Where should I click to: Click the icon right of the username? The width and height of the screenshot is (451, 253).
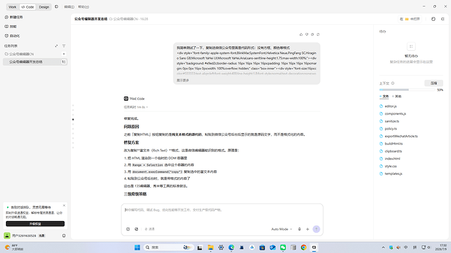[x=64, y=236]
